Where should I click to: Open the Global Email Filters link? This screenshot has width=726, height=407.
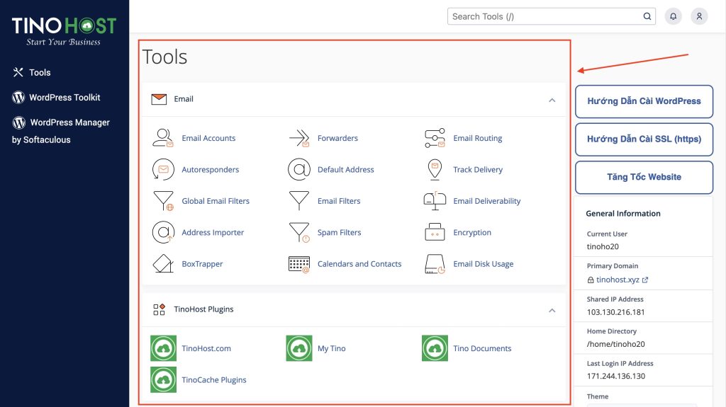pos(216,201)
